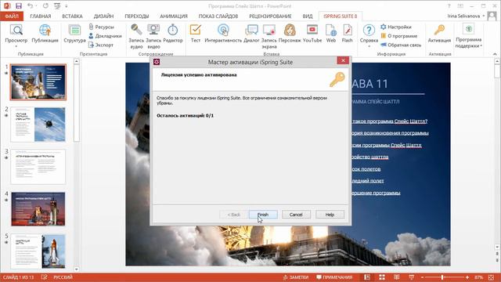Viewport: 501px width, 282px height.
Task: Open Presenters (Докладчики)
Action: point(105,36)
